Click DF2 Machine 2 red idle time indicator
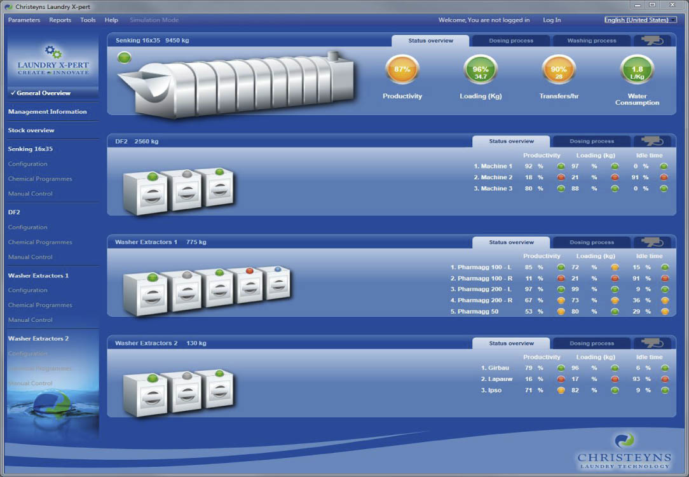This screenshot has width=689, height=477. 664,177
